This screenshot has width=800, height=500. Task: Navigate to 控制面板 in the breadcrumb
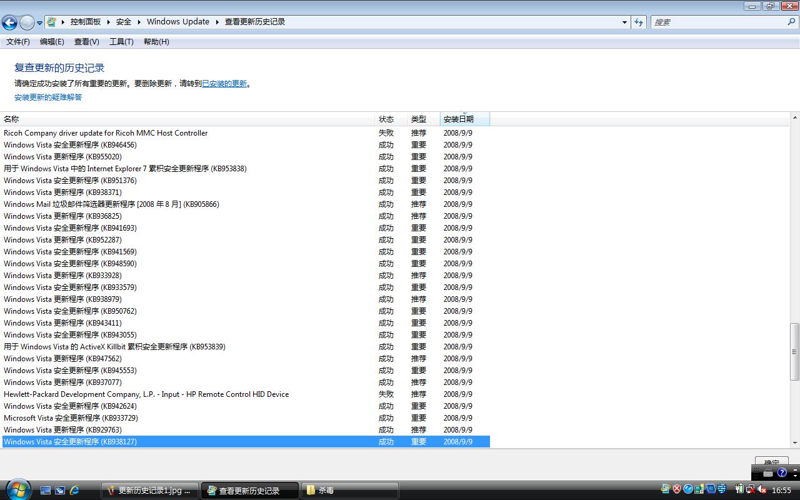[x=86, y=22]
